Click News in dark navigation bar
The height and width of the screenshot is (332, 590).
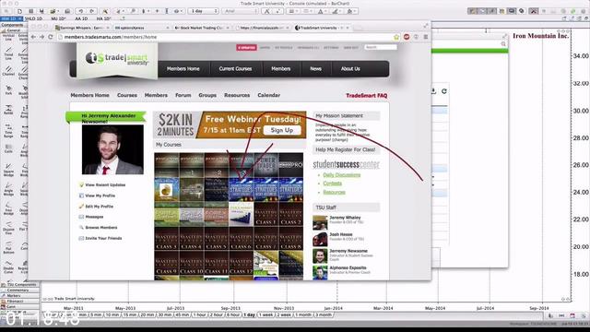point(315,69)
